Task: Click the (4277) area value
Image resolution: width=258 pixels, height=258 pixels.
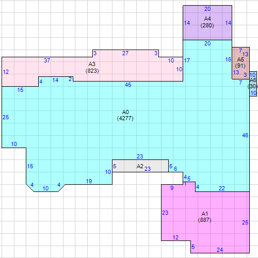Action: coord(125,118)
